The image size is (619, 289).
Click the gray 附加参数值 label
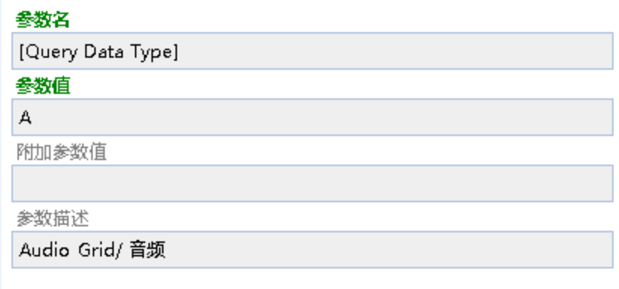pyautogui.click(x=61, y=152)
